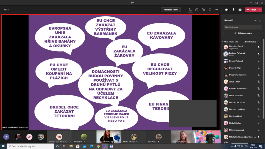Viewport: 265px width, 149px height.
Task: Click Petr Zedník video tile
Action: click(x=84, y=137)
